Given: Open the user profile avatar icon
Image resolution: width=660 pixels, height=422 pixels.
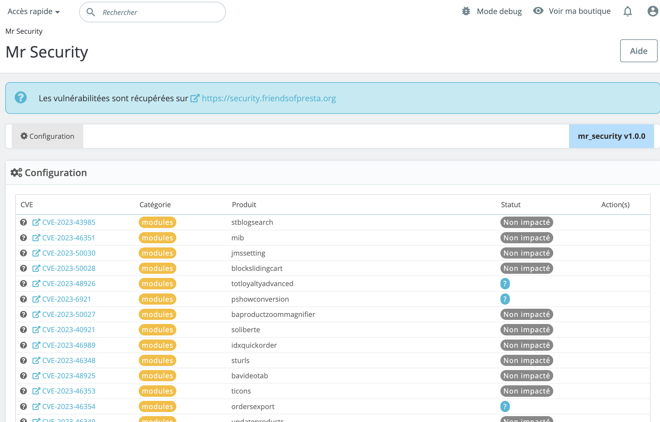Looking at the screenshot, I should coord(653,11).
